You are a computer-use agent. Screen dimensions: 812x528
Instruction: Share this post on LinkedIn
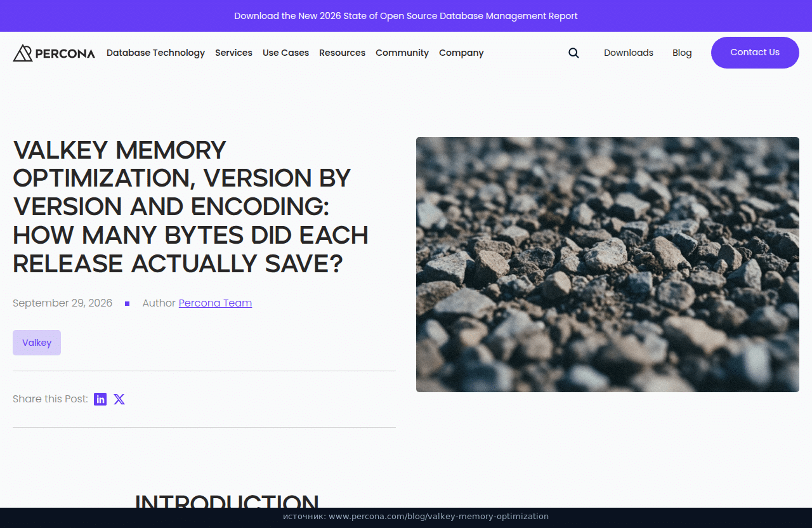pyautogui.click(x=100, y=399)
